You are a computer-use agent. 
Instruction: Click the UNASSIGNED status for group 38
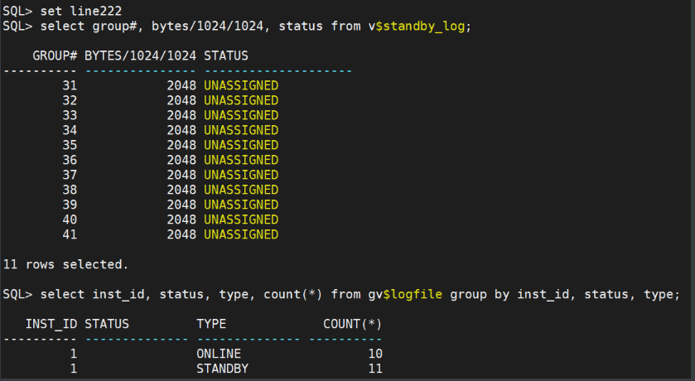pyautogui.click(x=240, y=190)
